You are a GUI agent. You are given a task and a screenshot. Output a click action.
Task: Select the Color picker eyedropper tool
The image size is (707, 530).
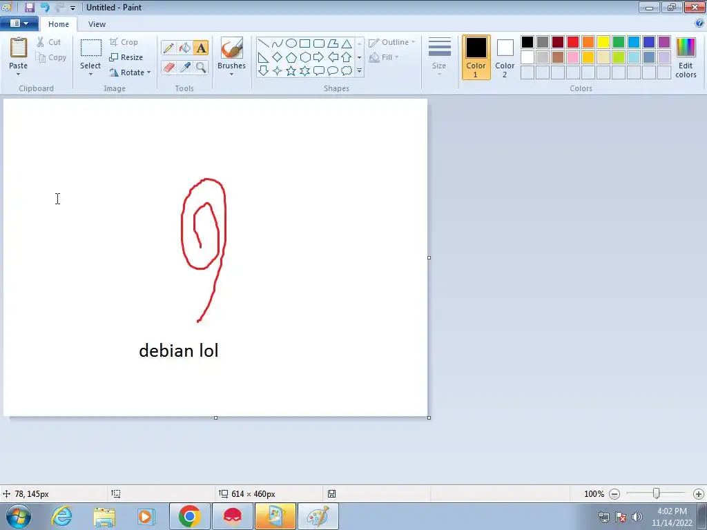[185, 68]
